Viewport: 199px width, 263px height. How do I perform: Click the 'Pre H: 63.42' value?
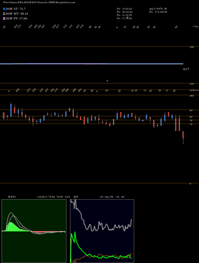coord(125,12)
